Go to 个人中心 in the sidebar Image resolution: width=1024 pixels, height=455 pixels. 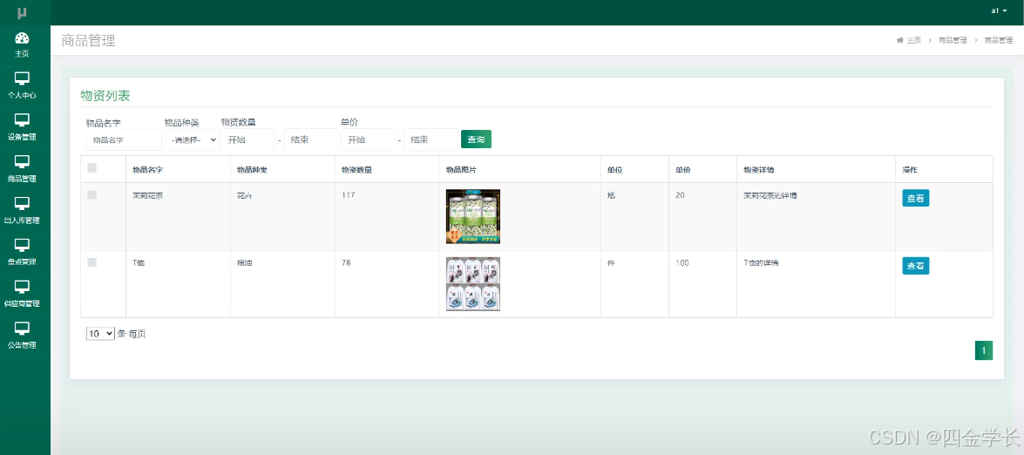22,86
